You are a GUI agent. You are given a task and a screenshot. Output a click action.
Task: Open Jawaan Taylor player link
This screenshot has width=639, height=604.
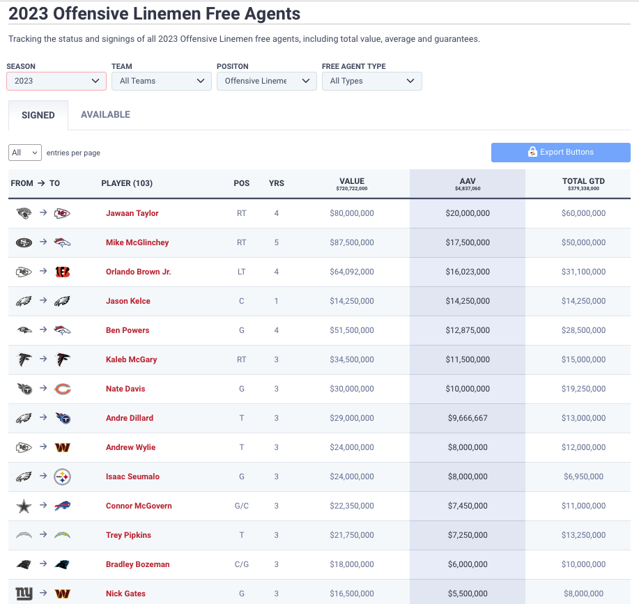coord(132,213)
